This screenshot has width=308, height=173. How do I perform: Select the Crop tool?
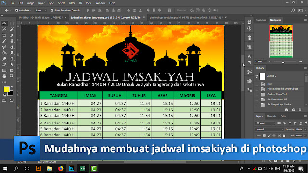point(4,35)
